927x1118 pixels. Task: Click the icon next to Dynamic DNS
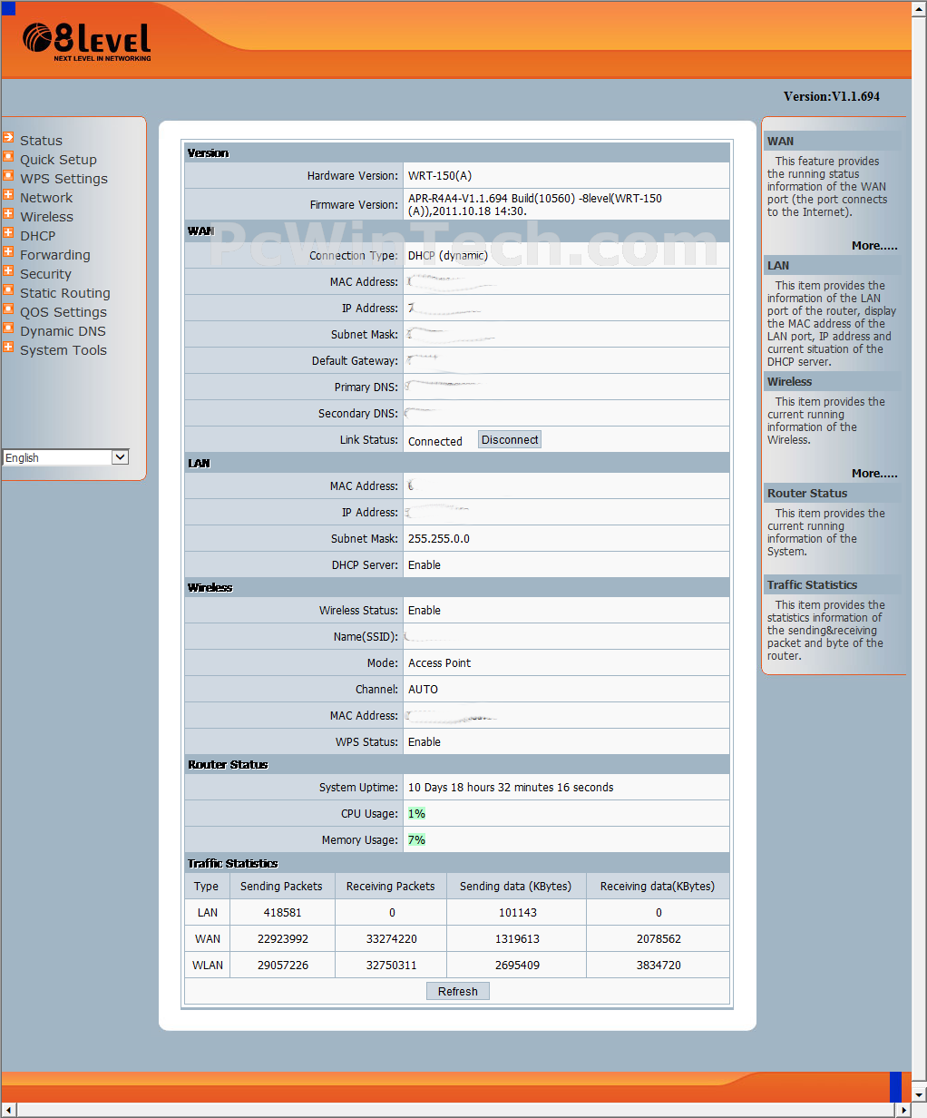click(8, 329)
